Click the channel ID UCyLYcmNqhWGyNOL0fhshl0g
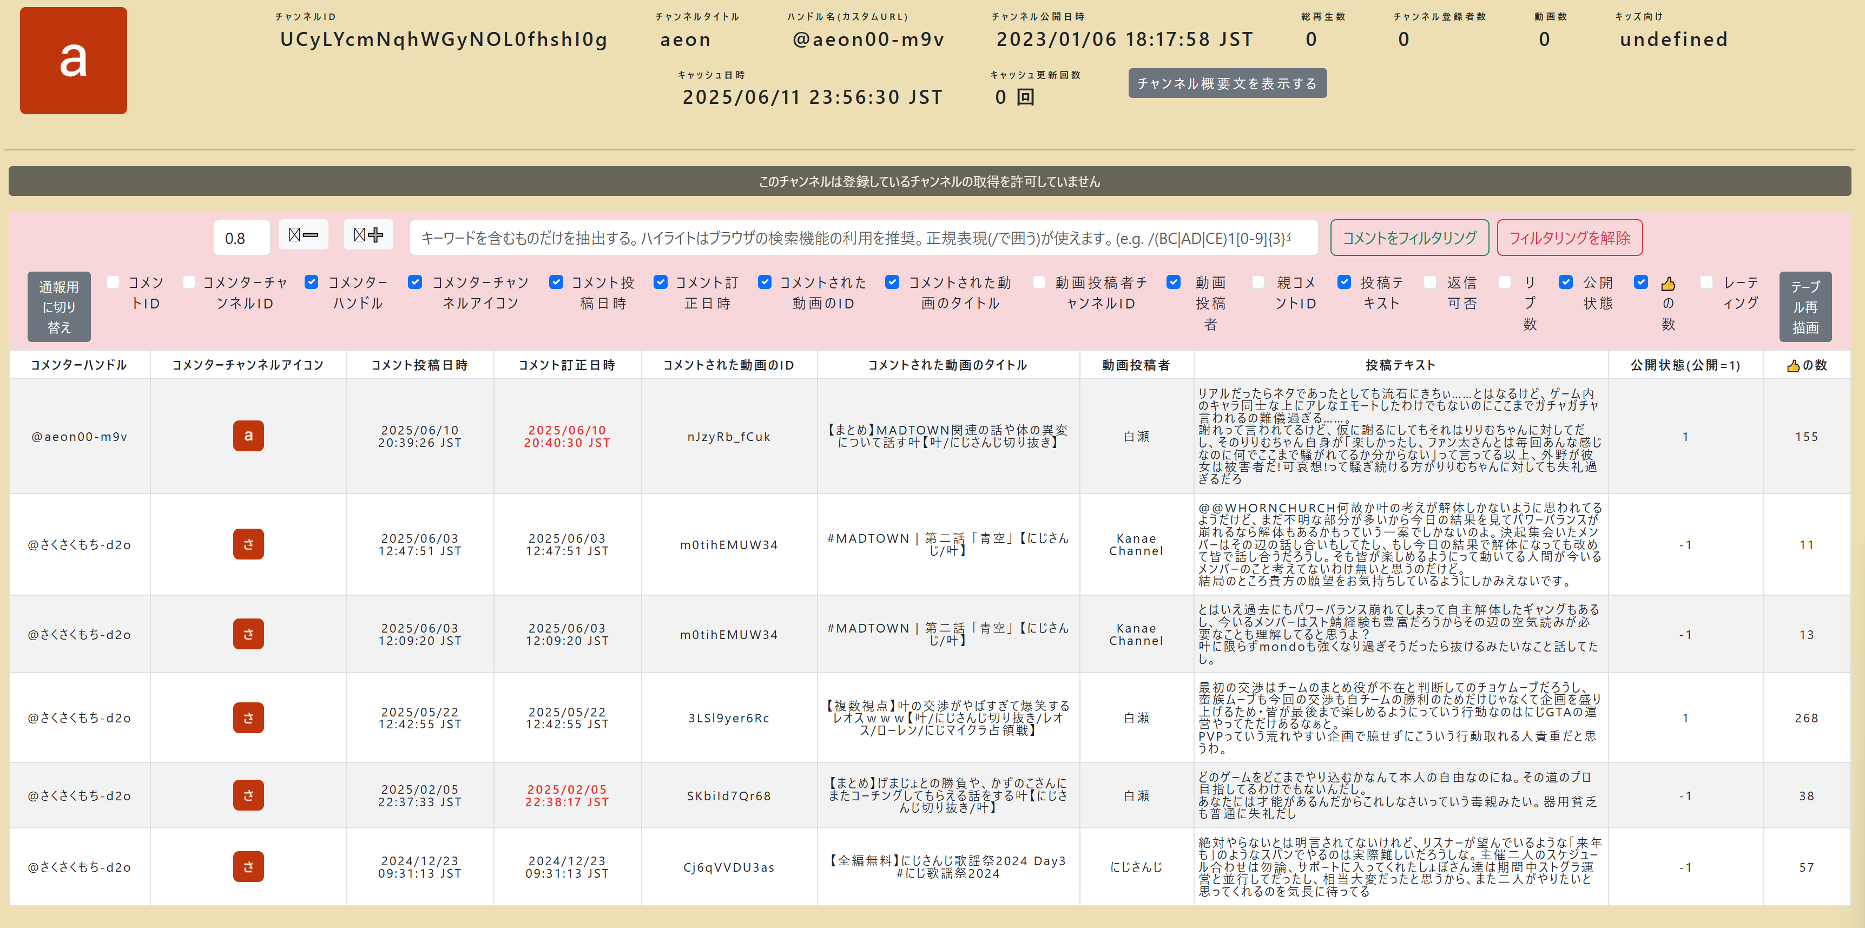The width and height of the screenshot is (1865, 928). click(x=444, y=39)
